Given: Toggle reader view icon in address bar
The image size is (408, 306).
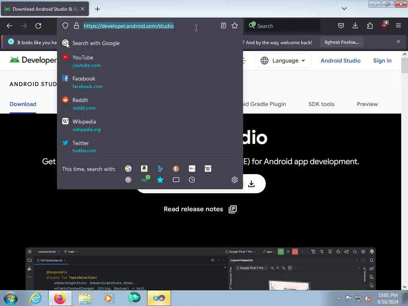Looking at the screenshot, I should (x=223, y=25).
